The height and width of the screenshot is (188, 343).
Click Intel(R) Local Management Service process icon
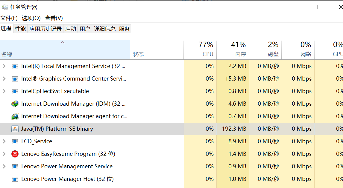tap(15, 66)
